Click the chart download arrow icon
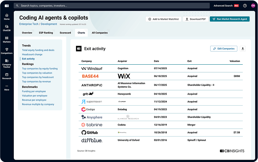This screenshot has height=162, width=258. (x=243, y=49)
